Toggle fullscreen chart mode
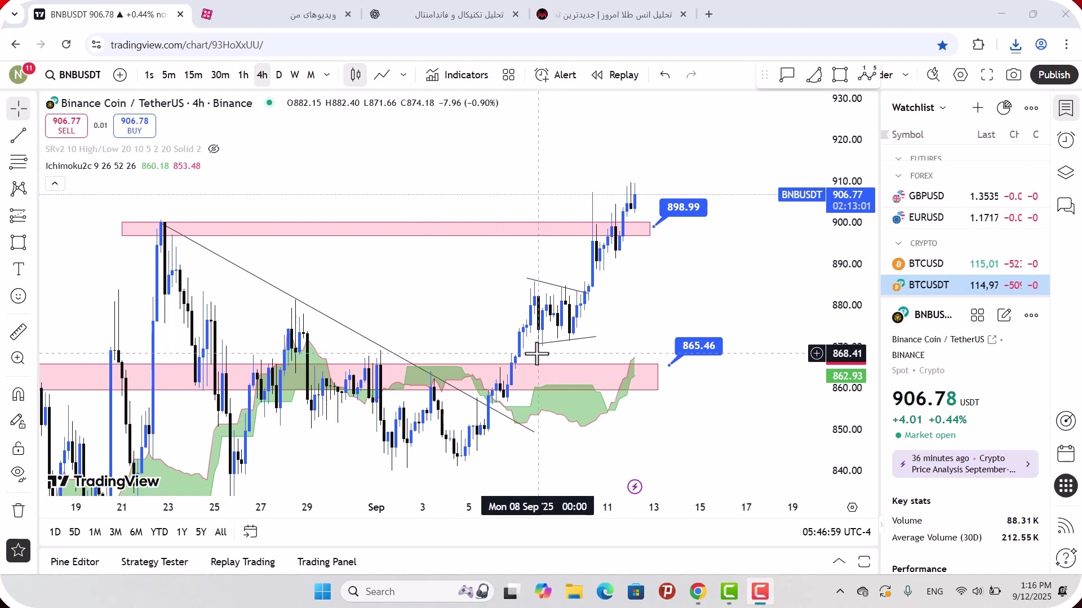 click(987, 75)
